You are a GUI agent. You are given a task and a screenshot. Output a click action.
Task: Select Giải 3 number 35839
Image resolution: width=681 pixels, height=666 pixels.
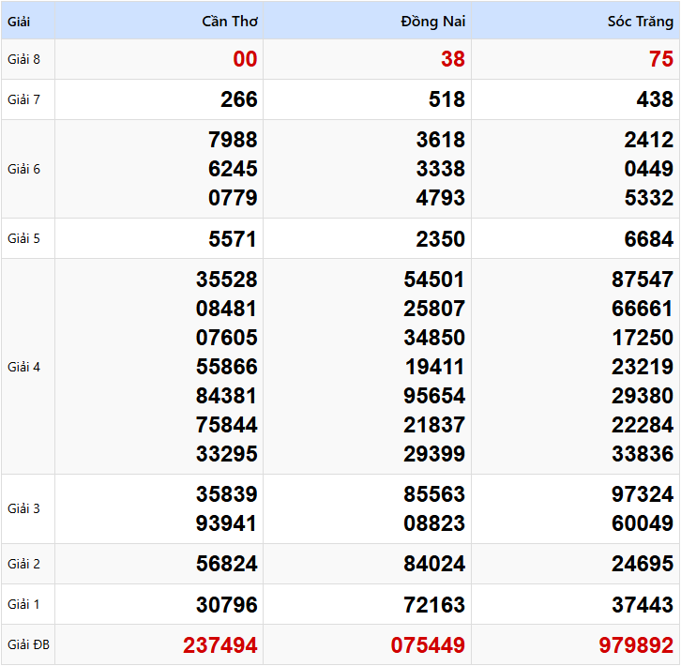point(227,494)
